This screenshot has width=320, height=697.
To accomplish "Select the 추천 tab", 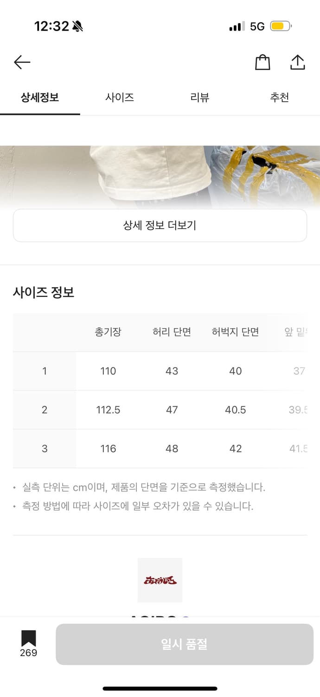I will 280,97.
